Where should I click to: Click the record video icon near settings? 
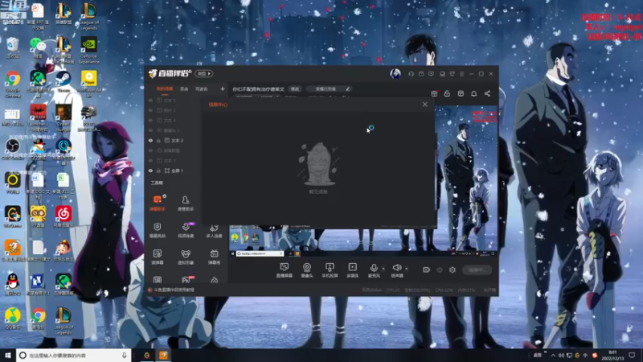tap(427, 269)
